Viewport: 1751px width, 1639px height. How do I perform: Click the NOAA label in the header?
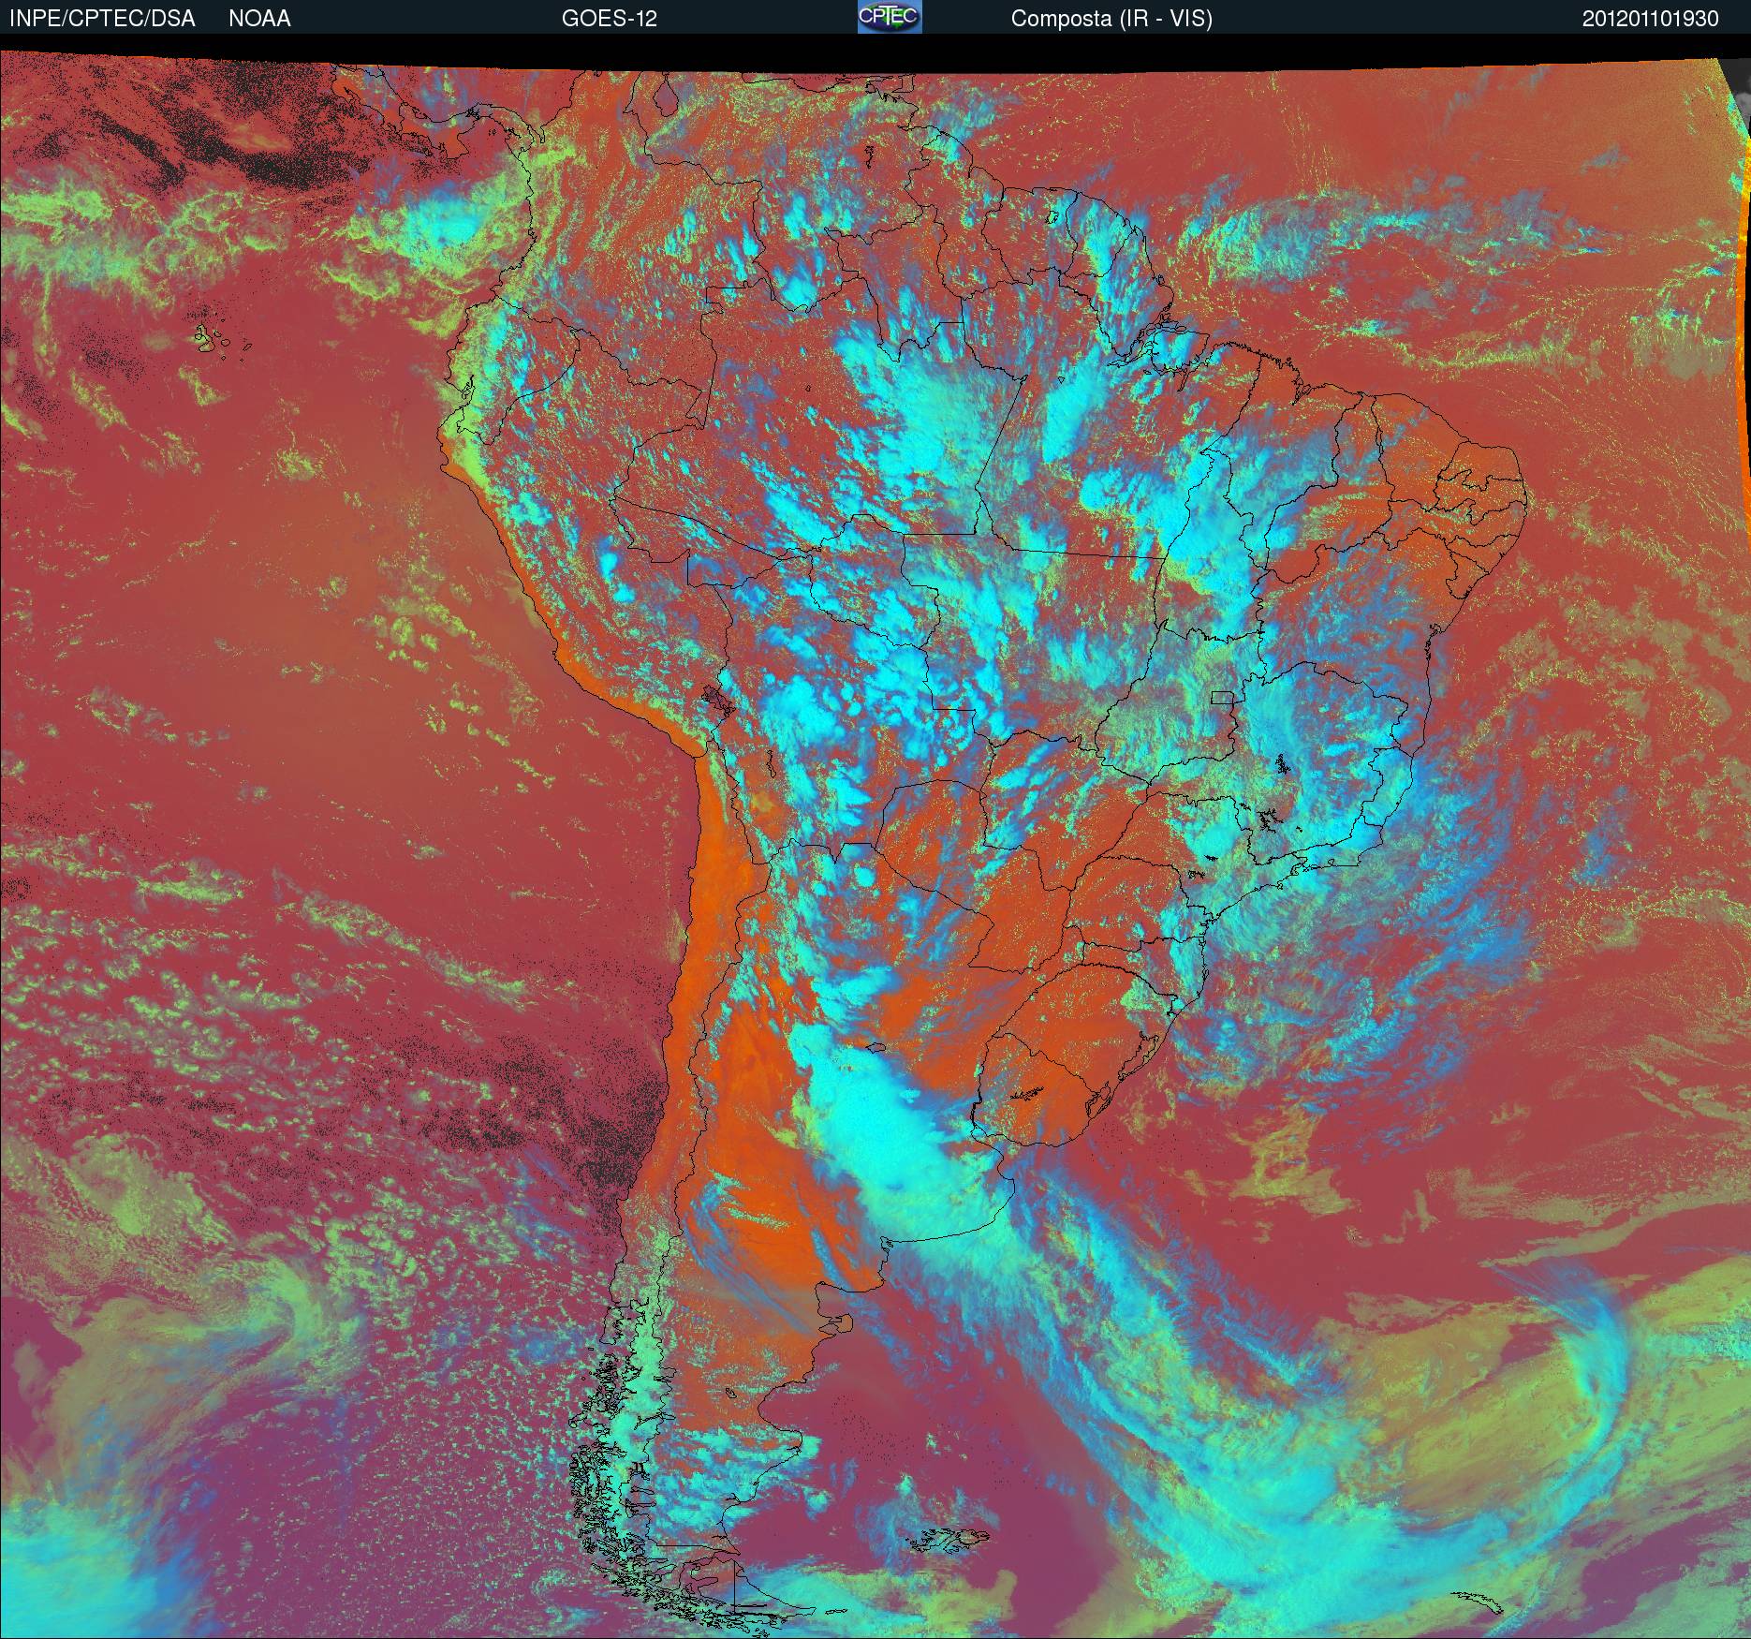[259, 19]
